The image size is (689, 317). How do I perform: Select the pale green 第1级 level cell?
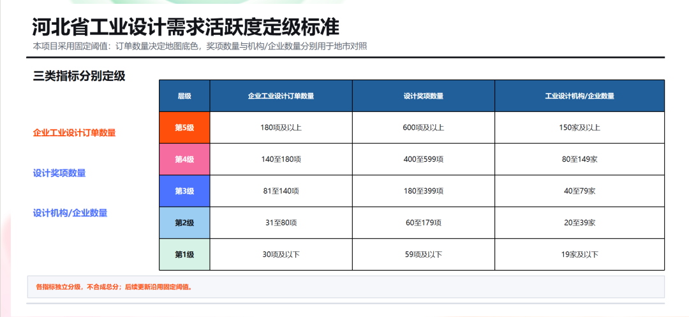point(184,255)
